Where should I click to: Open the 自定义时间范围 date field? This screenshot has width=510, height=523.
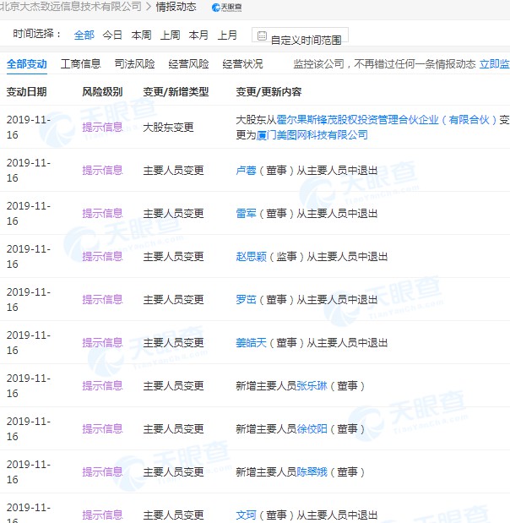coord(300,35)
